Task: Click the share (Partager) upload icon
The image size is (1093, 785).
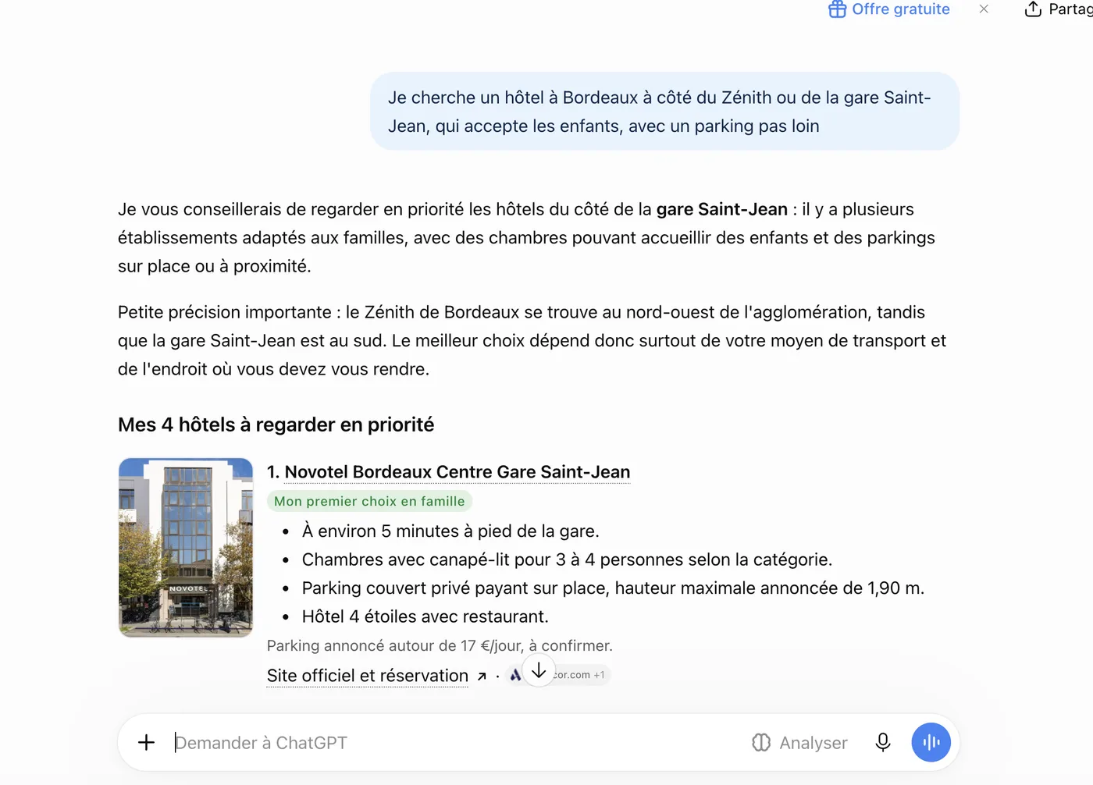Action: click(1033, 9)
